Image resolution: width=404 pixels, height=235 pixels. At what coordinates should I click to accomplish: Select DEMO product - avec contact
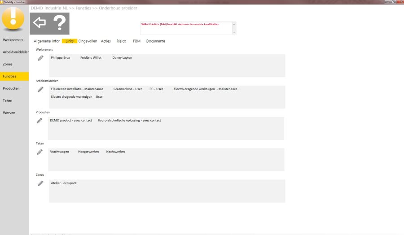click(x=71, y=121)
